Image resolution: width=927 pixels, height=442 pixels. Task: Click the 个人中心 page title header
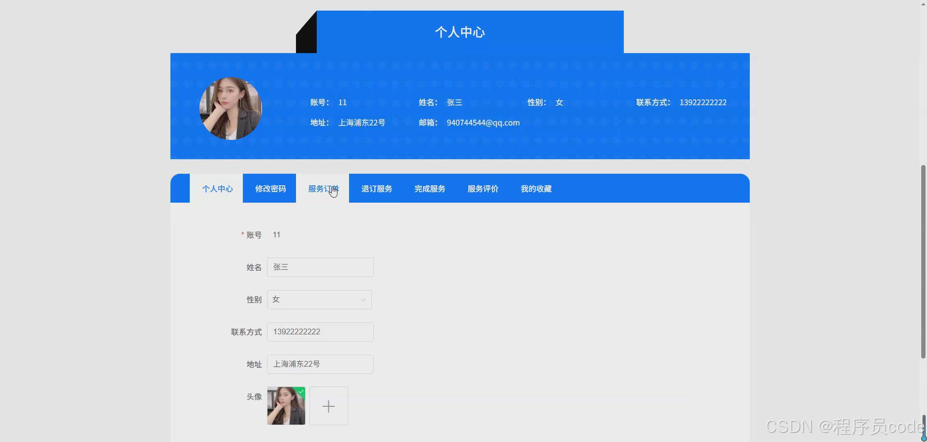[459, 32]
